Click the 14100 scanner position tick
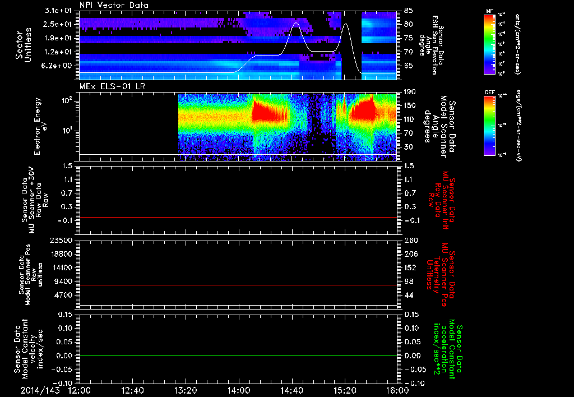The height and width of the screenshot is (397, 574). pyautogui.click(x=61, y=267)
